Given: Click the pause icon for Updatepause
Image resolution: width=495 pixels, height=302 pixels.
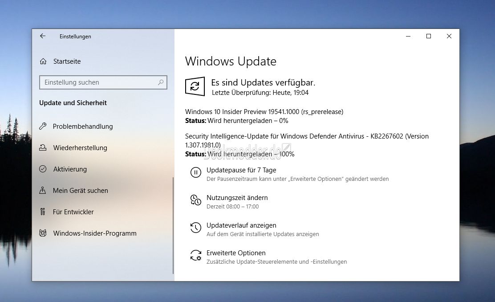Looking at the screenshot, I should tap(196, 172).
